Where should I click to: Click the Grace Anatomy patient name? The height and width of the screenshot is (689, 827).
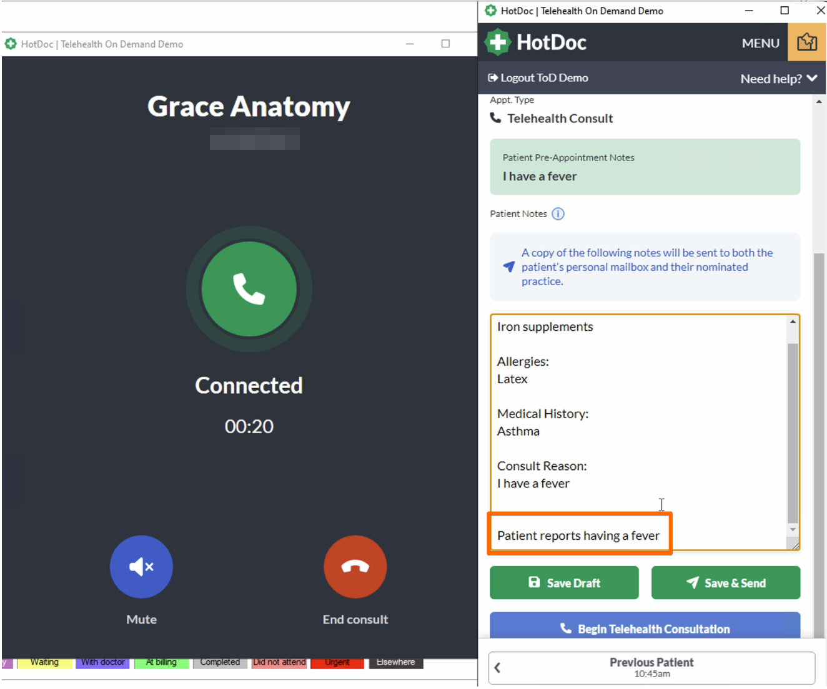pyautogui.click(x=249, y=107)
